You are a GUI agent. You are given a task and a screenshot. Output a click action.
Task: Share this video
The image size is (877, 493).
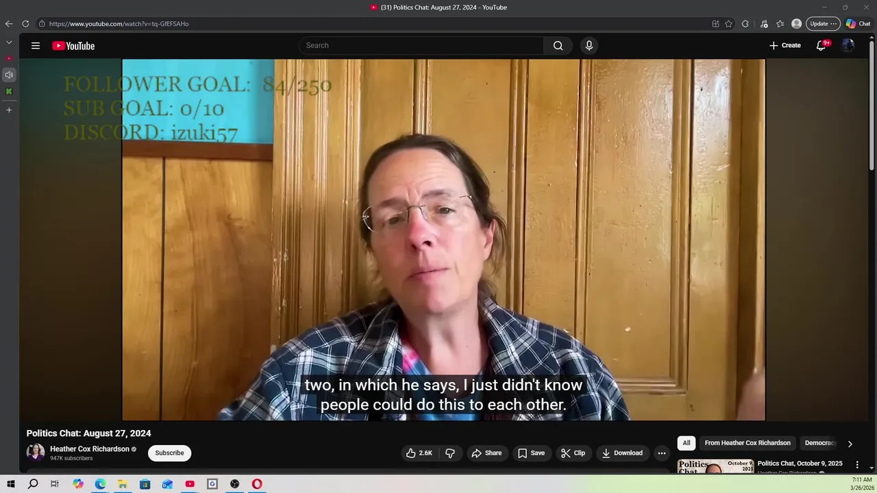[x=486, y=453]
